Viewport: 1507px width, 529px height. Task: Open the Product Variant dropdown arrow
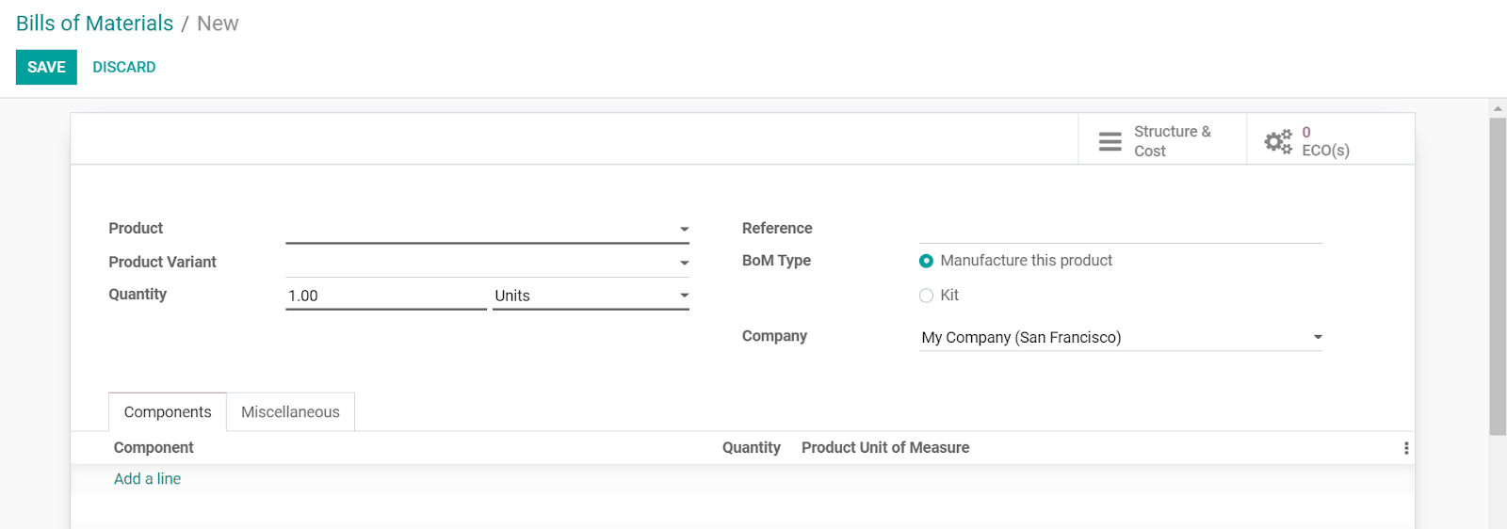coord(685,263)
